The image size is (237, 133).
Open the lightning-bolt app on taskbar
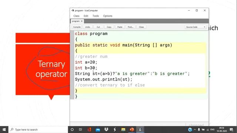tap(115, 130)
